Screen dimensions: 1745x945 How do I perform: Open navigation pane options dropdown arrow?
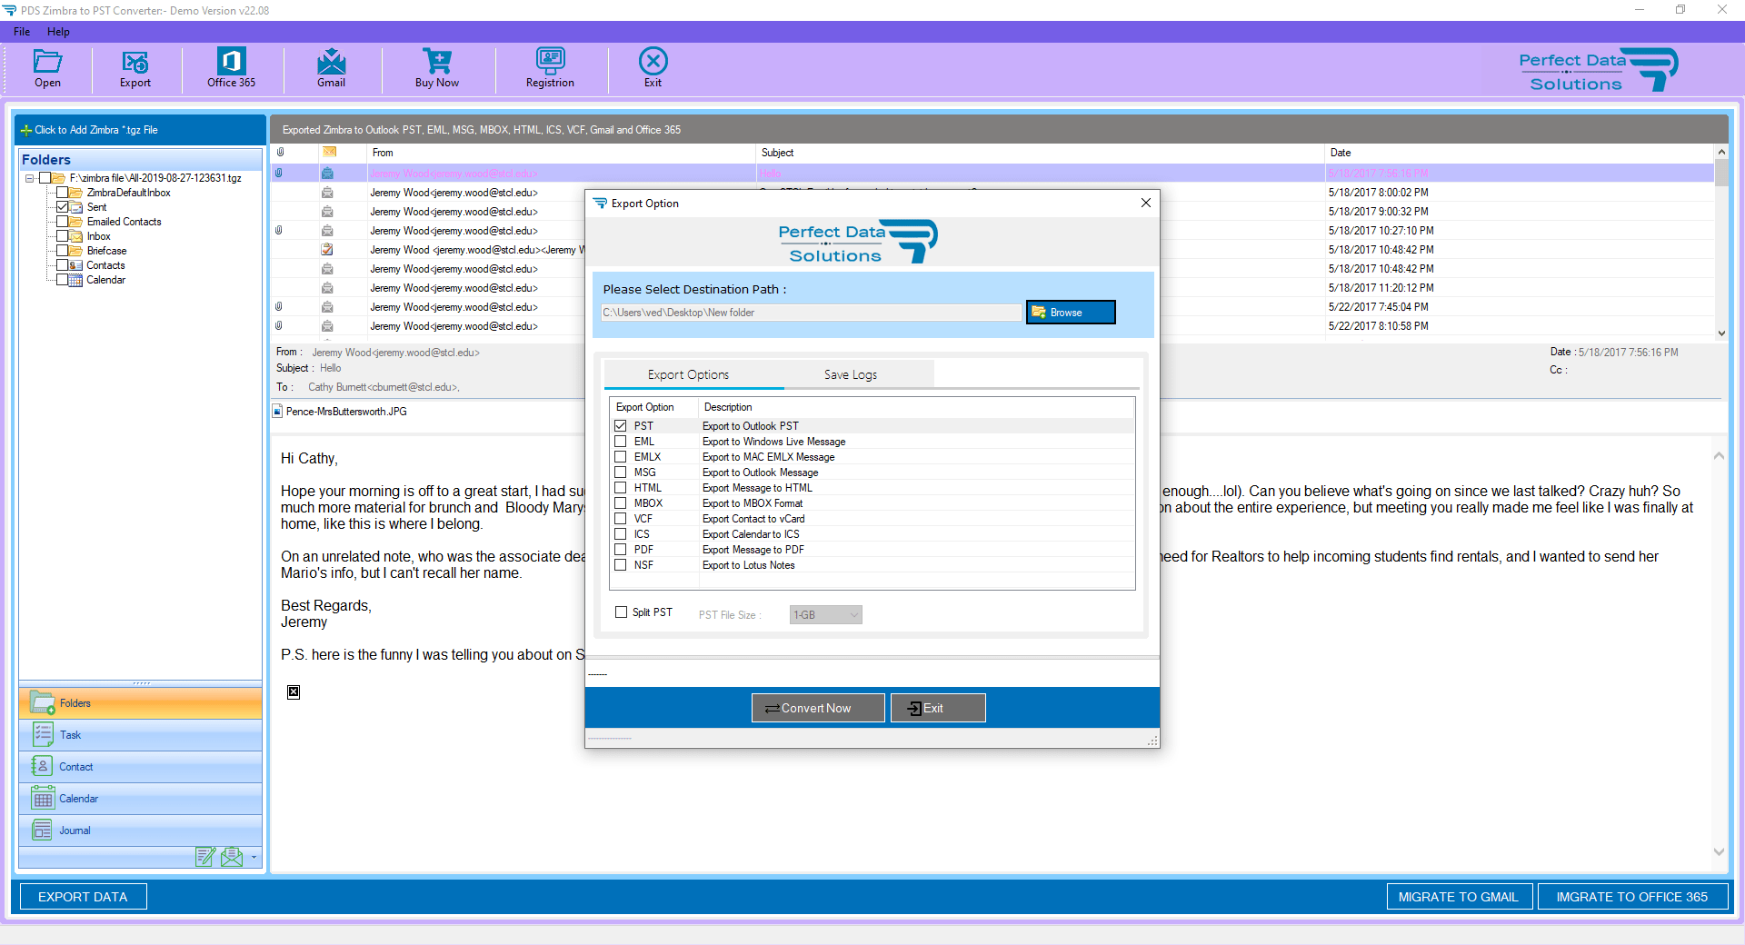click(x=254, y=857)
